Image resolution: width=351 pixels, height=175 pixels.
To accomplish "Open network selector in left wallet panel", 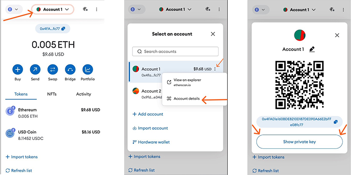I will 14,9.
